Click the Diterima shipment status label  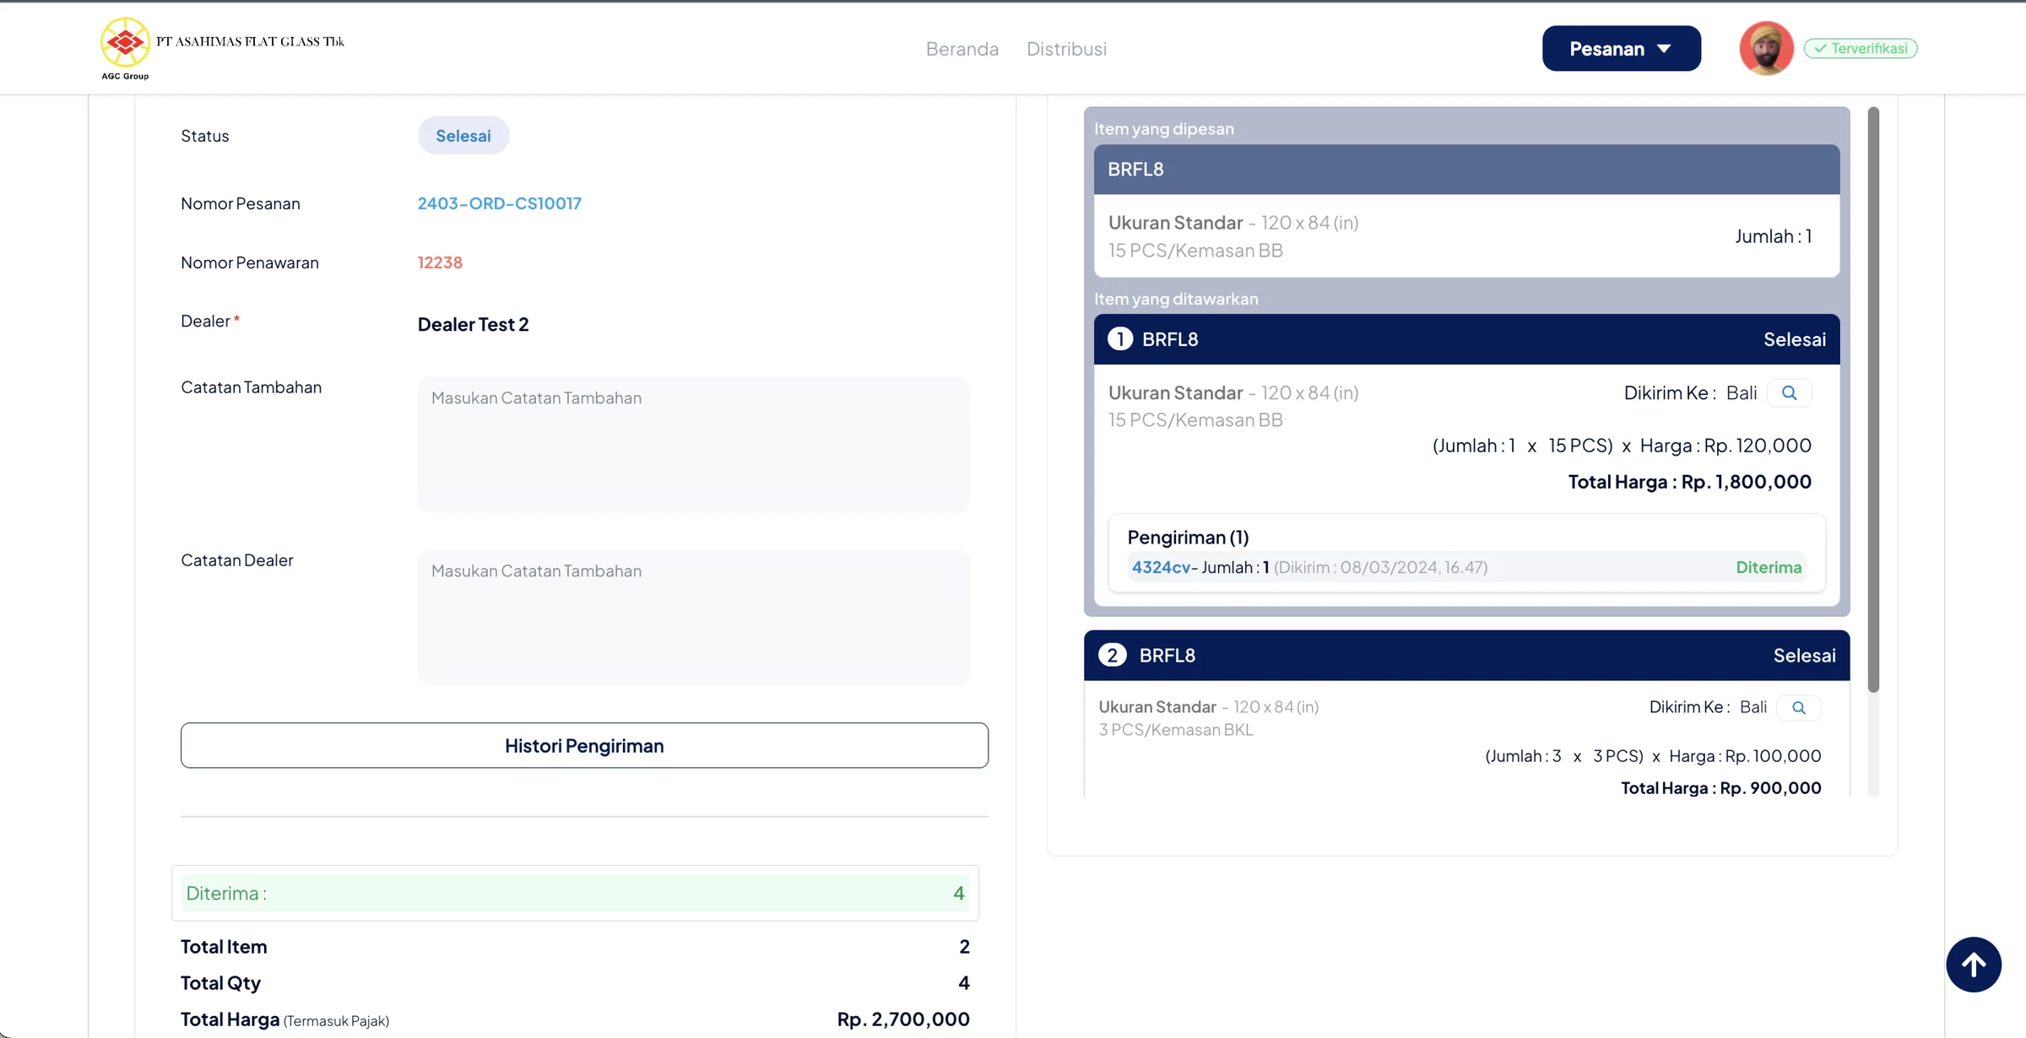point(1769,568)
